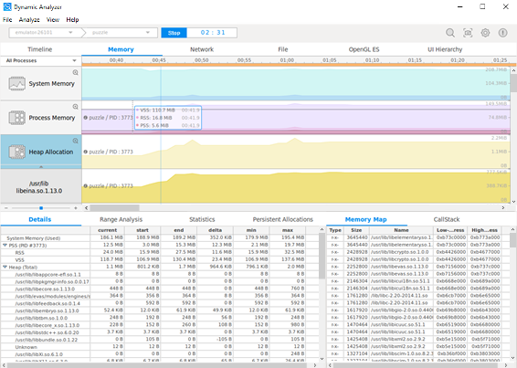This screenshot has height=368, width=517.
Task: Select /usr/lib/libfeedback.so.0.1.4 row
Action: point(160,303)
